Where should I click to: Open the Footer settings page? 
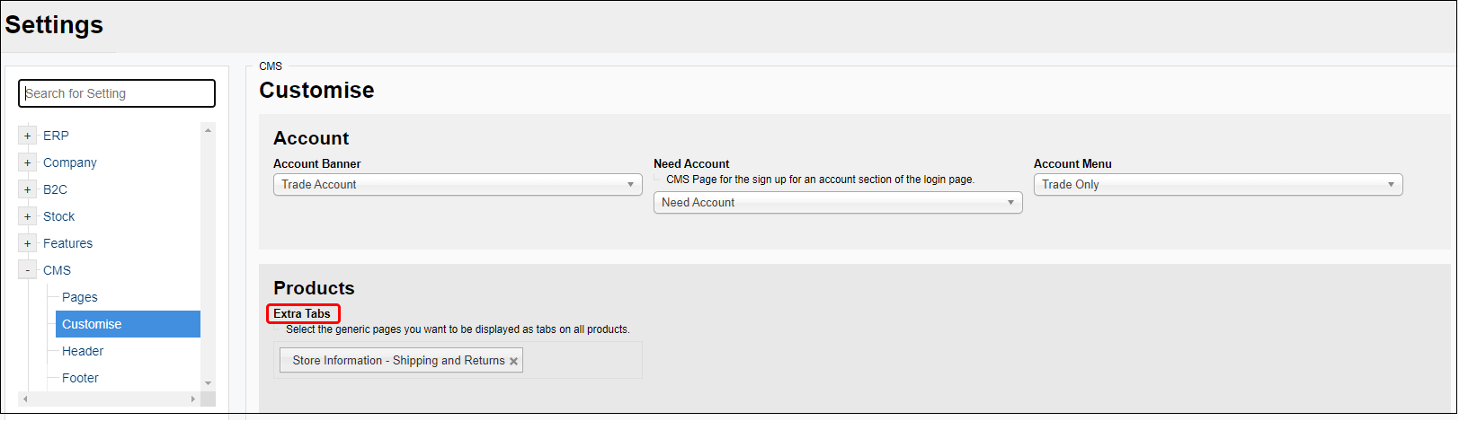[x=80, y=378]
